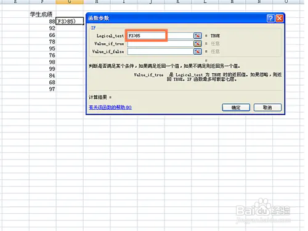Screen dimensions: 308x231
Task: Select the cell with score 84
Action: [x=43, y=76]
